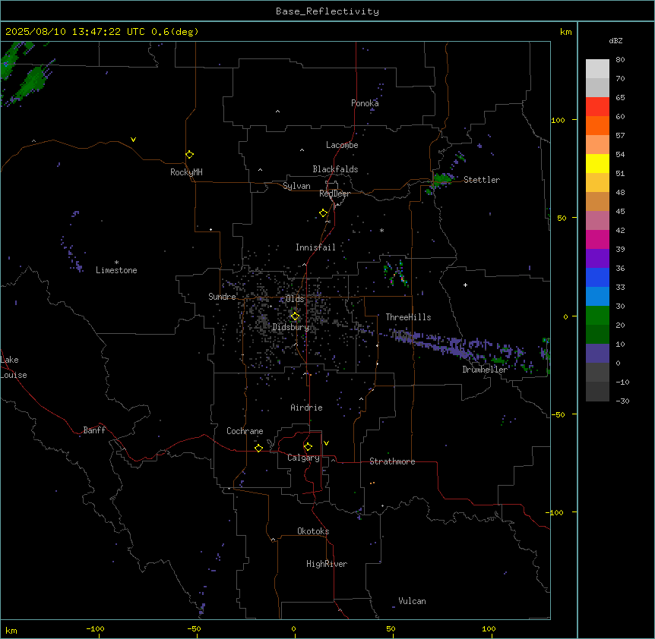Click the RockyMH label
This screenshot has width=655, height=639.
(186, 172)
